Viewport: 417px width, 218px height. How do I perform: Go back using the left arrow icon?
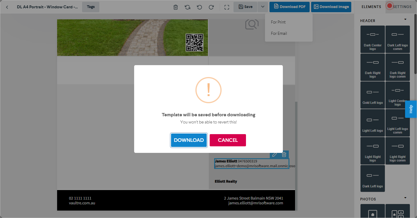[x=7, y=7]
